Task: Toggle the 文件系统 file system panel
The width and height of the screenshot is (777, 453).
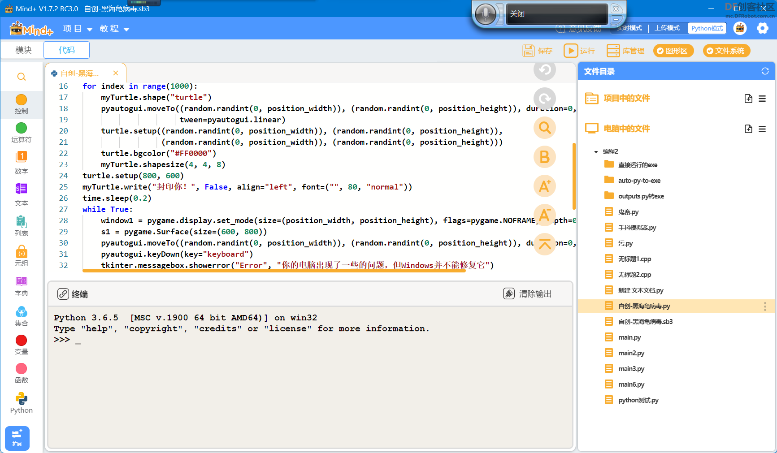Action: click(726, 51)
